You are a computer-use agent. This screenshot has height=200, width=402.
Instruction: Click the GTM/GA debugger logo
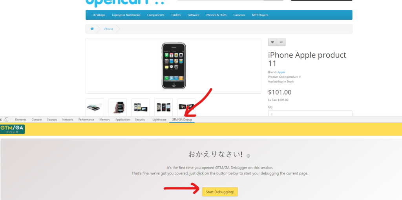coord(12,129)
